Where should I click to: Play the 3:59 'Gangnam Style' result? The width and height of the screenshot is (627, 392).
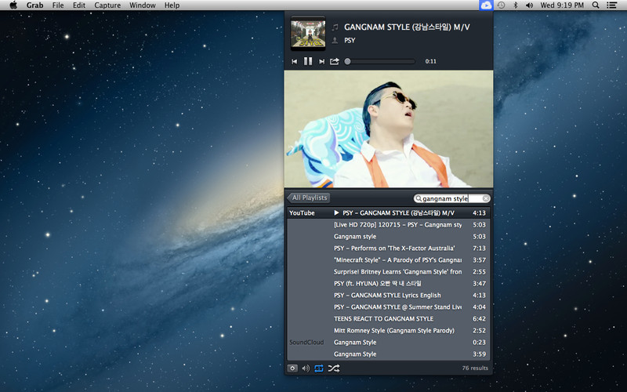[389, 354]
